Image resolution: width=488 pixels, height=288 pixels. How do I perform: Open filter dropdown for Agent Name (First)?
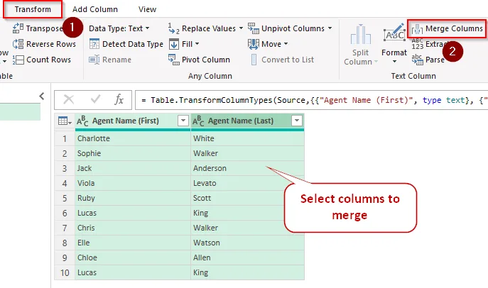click(183, 120)
